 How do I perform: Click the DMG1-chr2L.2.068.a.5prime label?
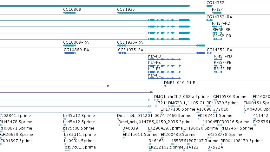pos(181,97)
